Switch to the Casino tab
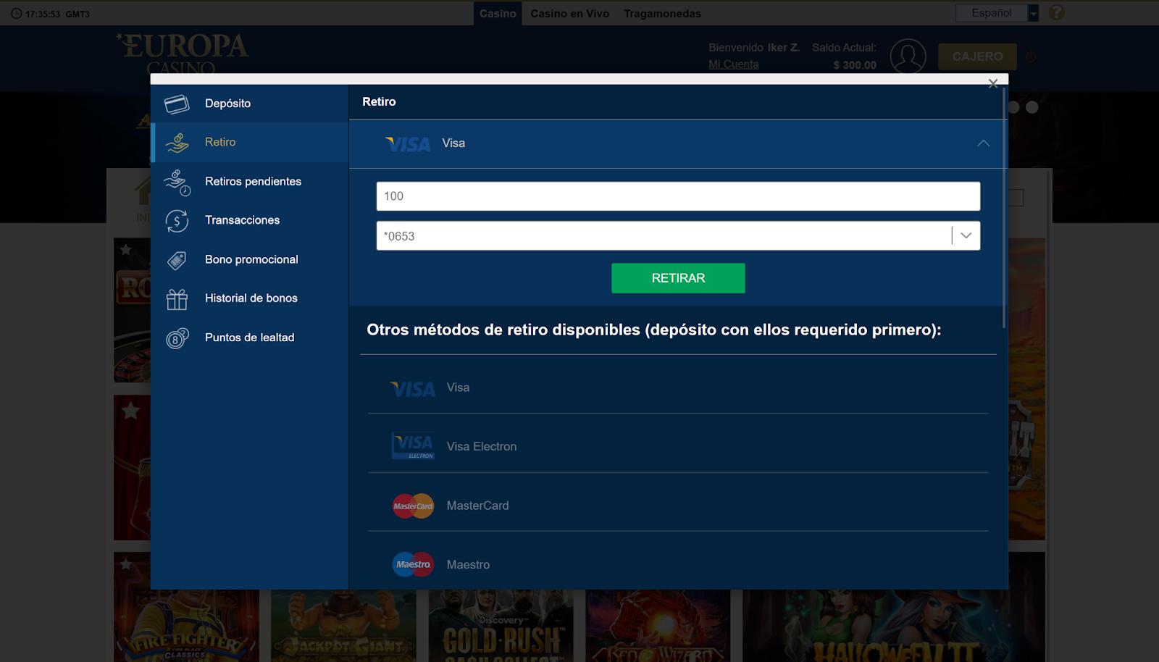Viewport: 1159px width, 662px height. point(498,13)
